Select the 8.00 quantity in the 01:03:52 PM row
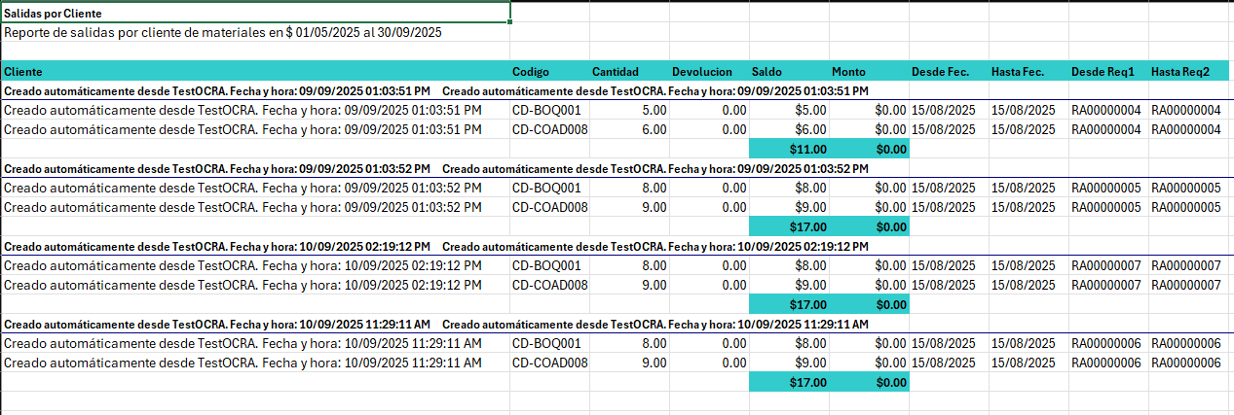 [x=629, y=188]
